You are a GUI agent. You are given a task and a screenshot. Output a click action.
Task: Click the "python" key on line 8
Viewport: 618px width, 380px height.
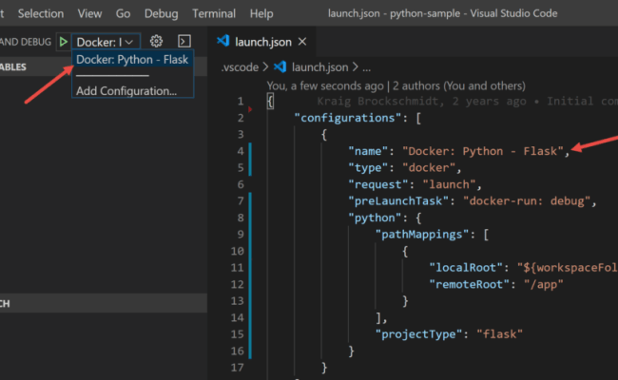pos(375,218)
